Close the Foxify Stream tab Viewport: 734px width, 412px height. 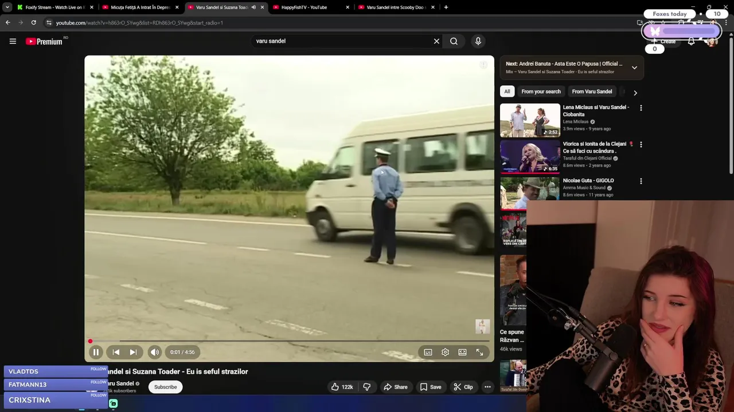tap(91, 7)
